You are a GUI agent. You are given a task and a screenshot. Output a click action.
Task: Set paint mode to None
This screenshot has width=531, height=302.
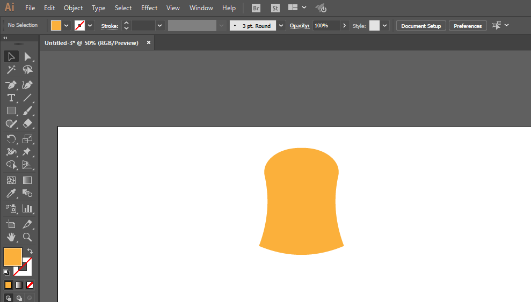click(30, 285)
